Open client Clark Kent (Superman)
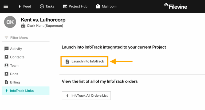Image resolution: width=205 pixels, height=110 pixels. click(x=45, y=26)
